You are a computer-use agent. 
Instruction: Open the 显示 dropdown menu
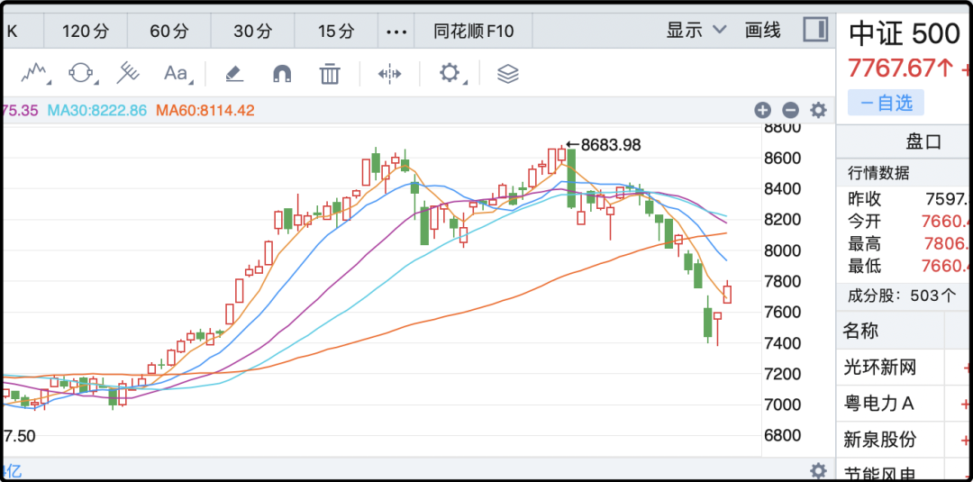click(696, 30)
